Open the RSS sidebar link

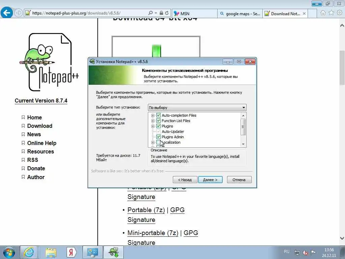tap(33, 160)
